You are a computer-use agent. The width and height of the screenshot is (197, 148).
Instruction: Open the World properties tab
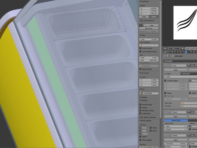click(178, 52)
